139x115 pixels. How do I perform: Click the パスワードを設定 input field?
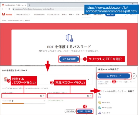coord(24,96)
